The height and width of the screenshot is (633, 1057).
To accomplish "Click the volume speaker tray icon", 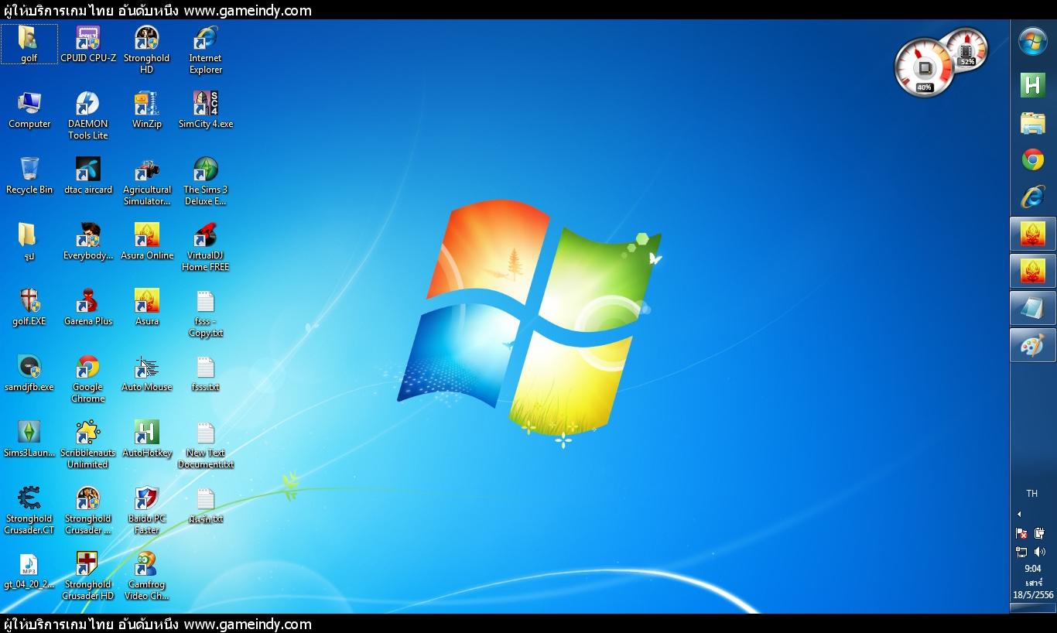I will 1040,552.
